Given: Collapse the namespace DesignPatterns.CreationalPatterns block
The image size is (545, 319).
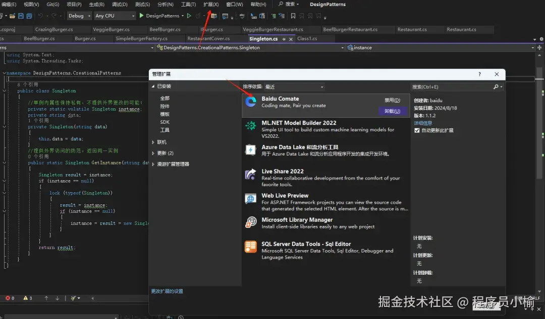Looking at the screenshot, I should coord(4,73).
